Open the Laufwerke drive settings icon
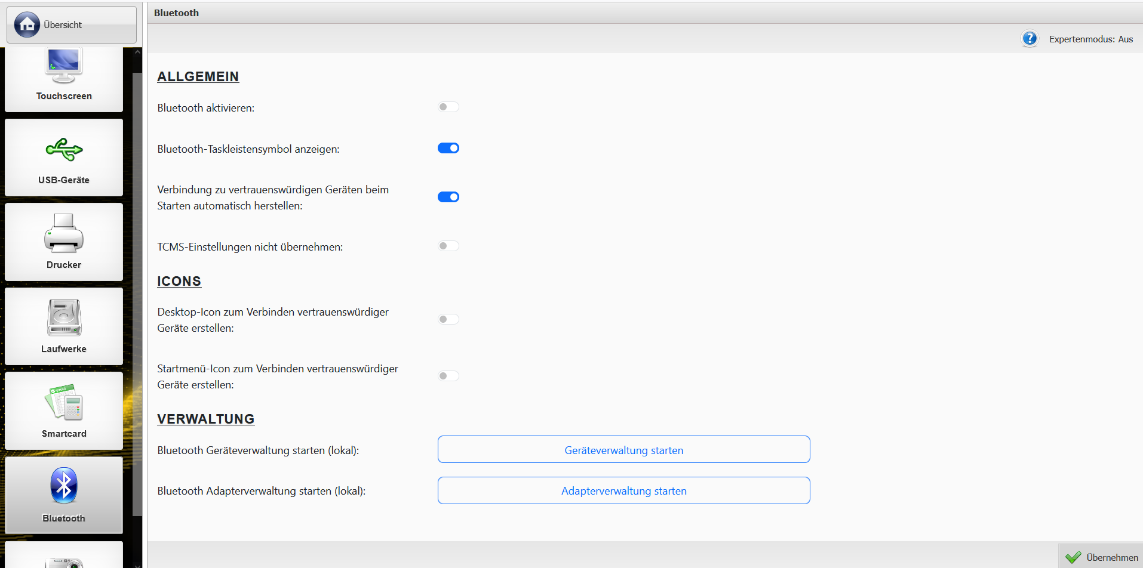This screenshot has height=568, width=1143. coord(64,326)
